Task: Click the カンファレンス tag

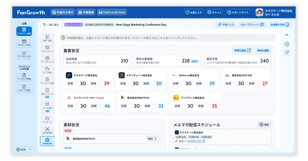Action: click(x=73, y=24)
